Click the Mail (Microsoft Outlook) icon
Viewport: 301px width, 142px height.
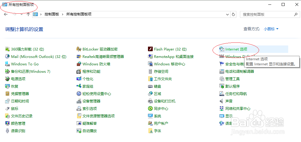(7, 56)
